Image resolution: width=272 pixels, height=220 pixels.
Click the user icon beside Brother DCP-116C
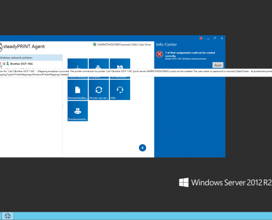8,64
